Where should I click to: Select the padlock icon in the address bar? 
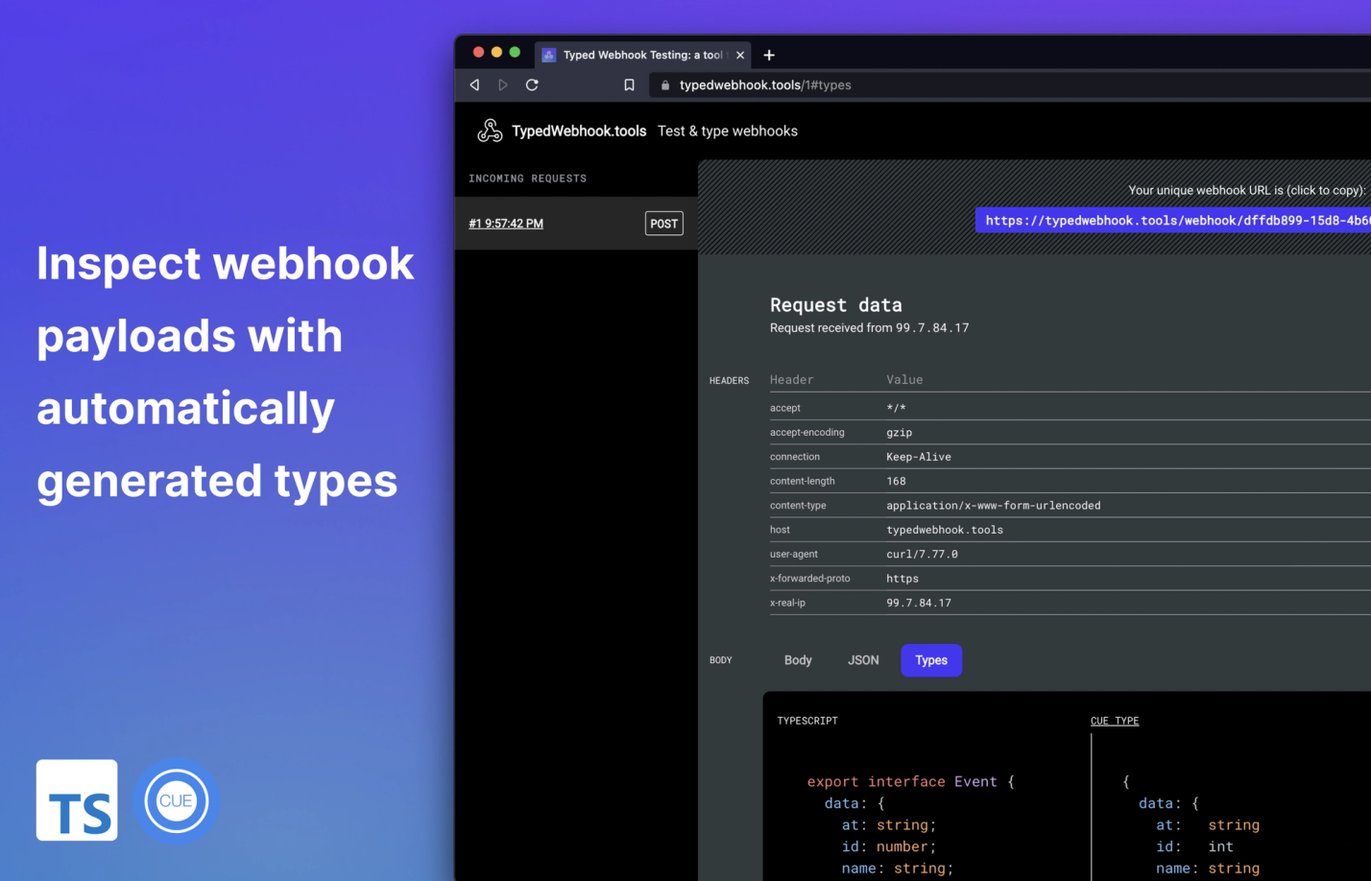point(664,84)
